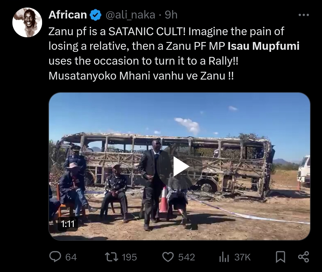Click the 542 likes count
The height and width of the screenshot is (272, 322).
point(187,257)
